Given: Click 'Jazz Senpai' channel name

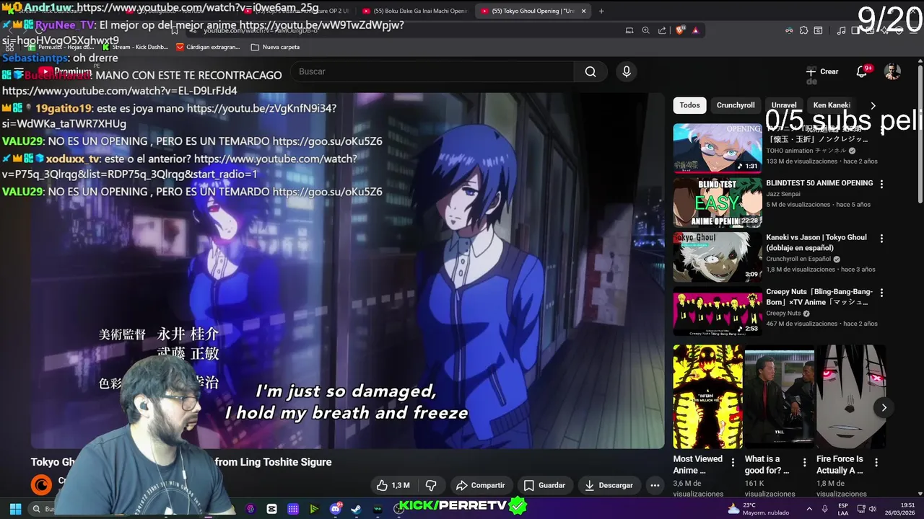Looking at the screenshot, I should pos(783,194).
